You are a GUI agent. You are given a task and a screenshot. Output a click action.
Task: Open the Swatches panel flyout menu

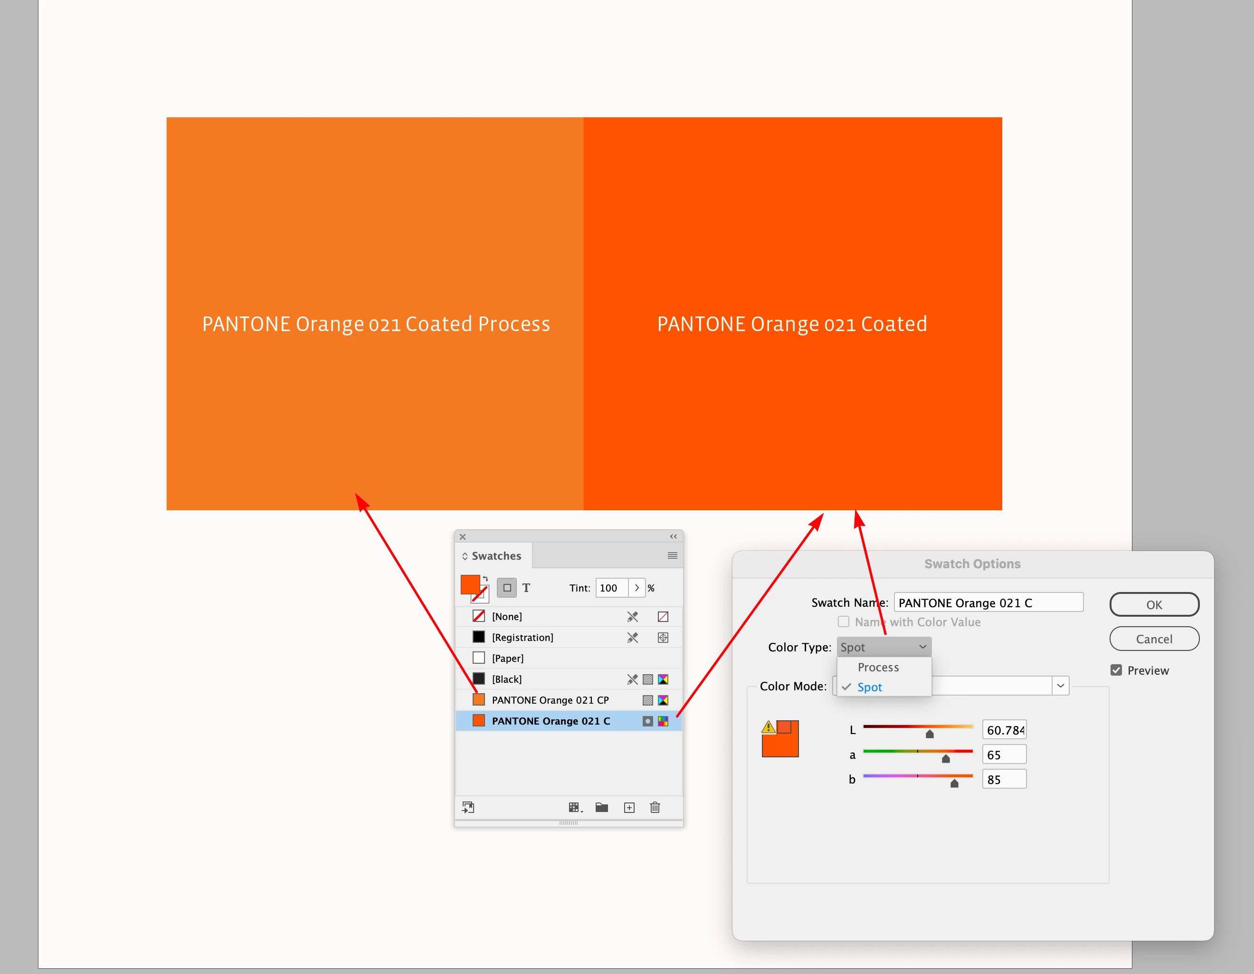pos(672,555)
